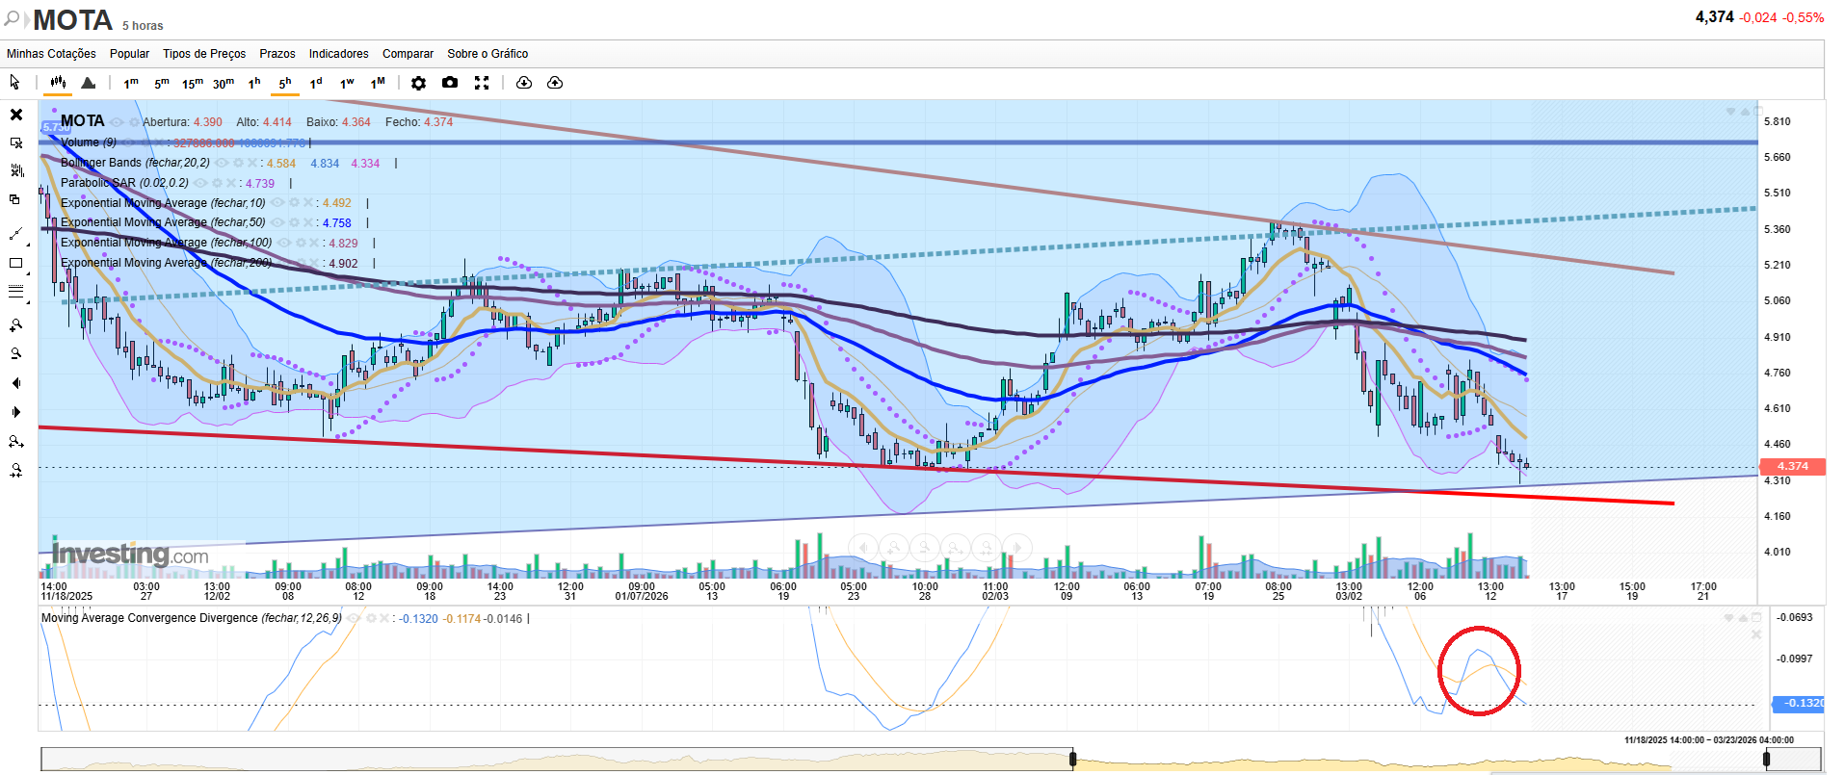Open the Prazos dropdown menu
The width and height of the screenshot is (1844, 775).
[x=277, y=54]
